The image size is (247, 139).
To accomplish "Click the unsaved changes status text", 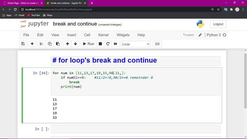I will tap(110, 25).
